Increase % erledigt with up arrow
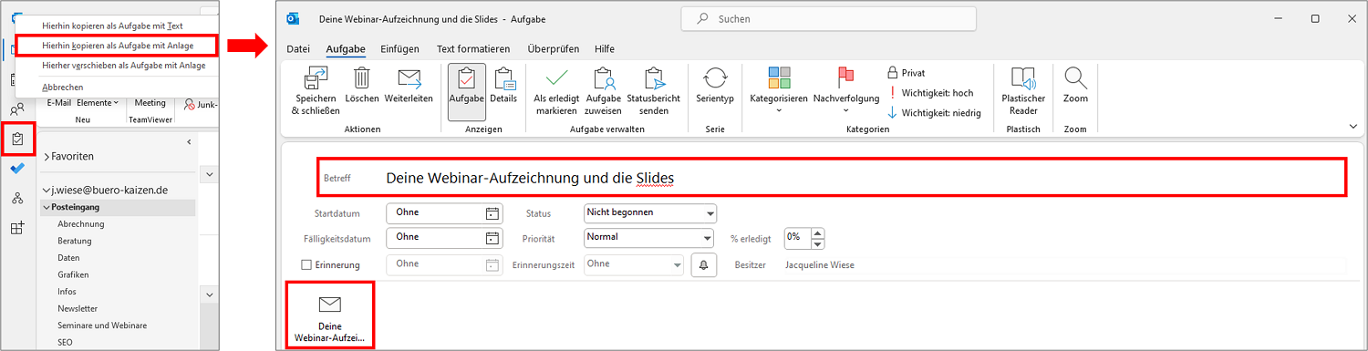The width and height of the screenshot is (1368, 351). click(x=817, y=232)
